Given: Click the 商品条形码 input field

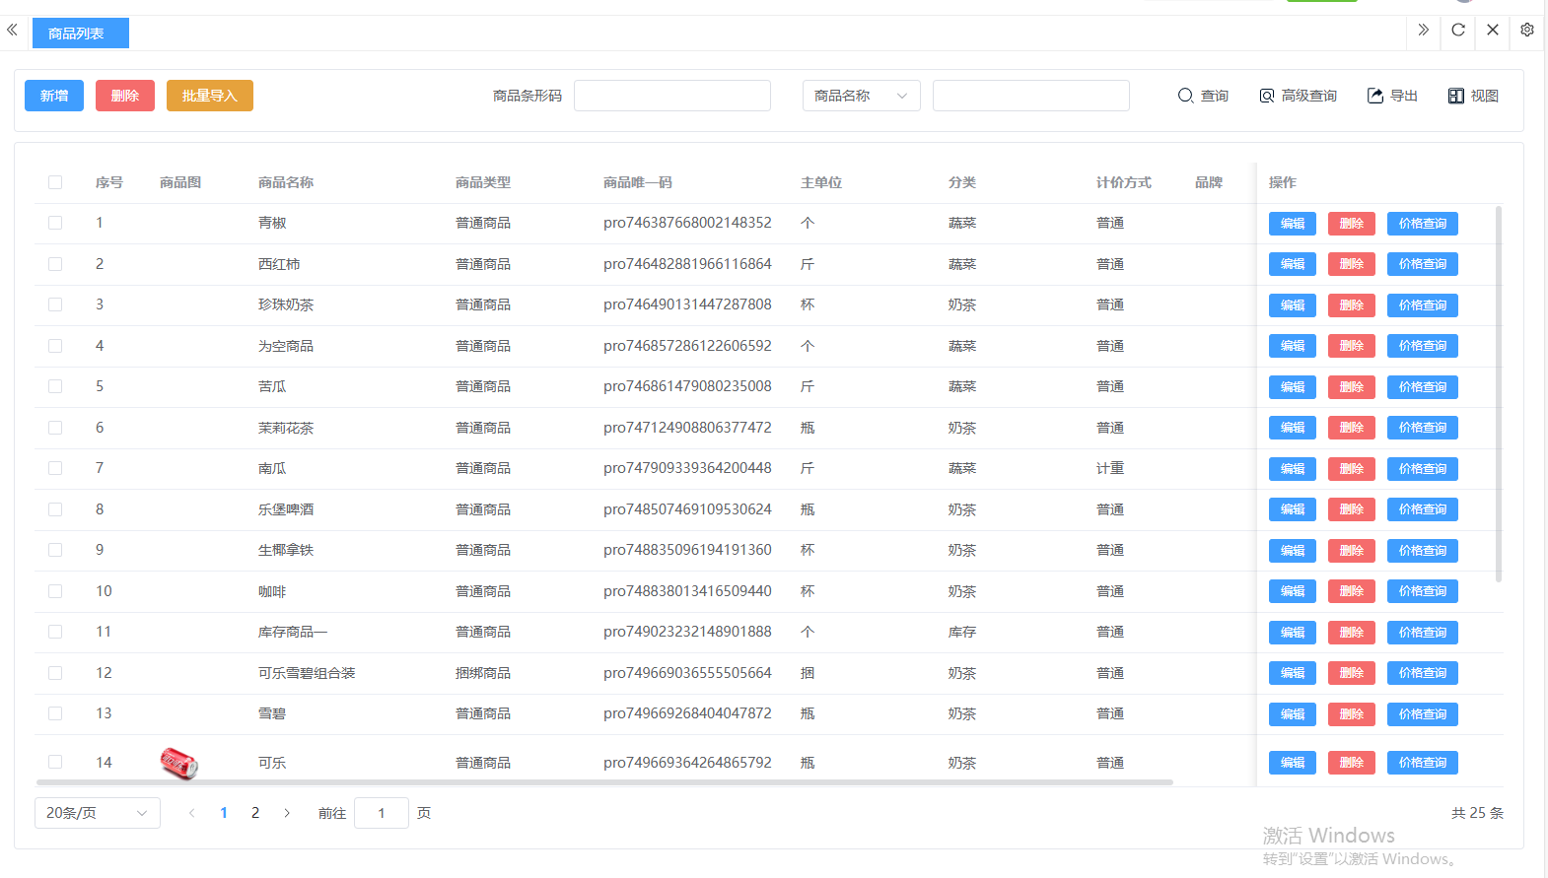Looking at the screenshot, I should click(671, 96).
